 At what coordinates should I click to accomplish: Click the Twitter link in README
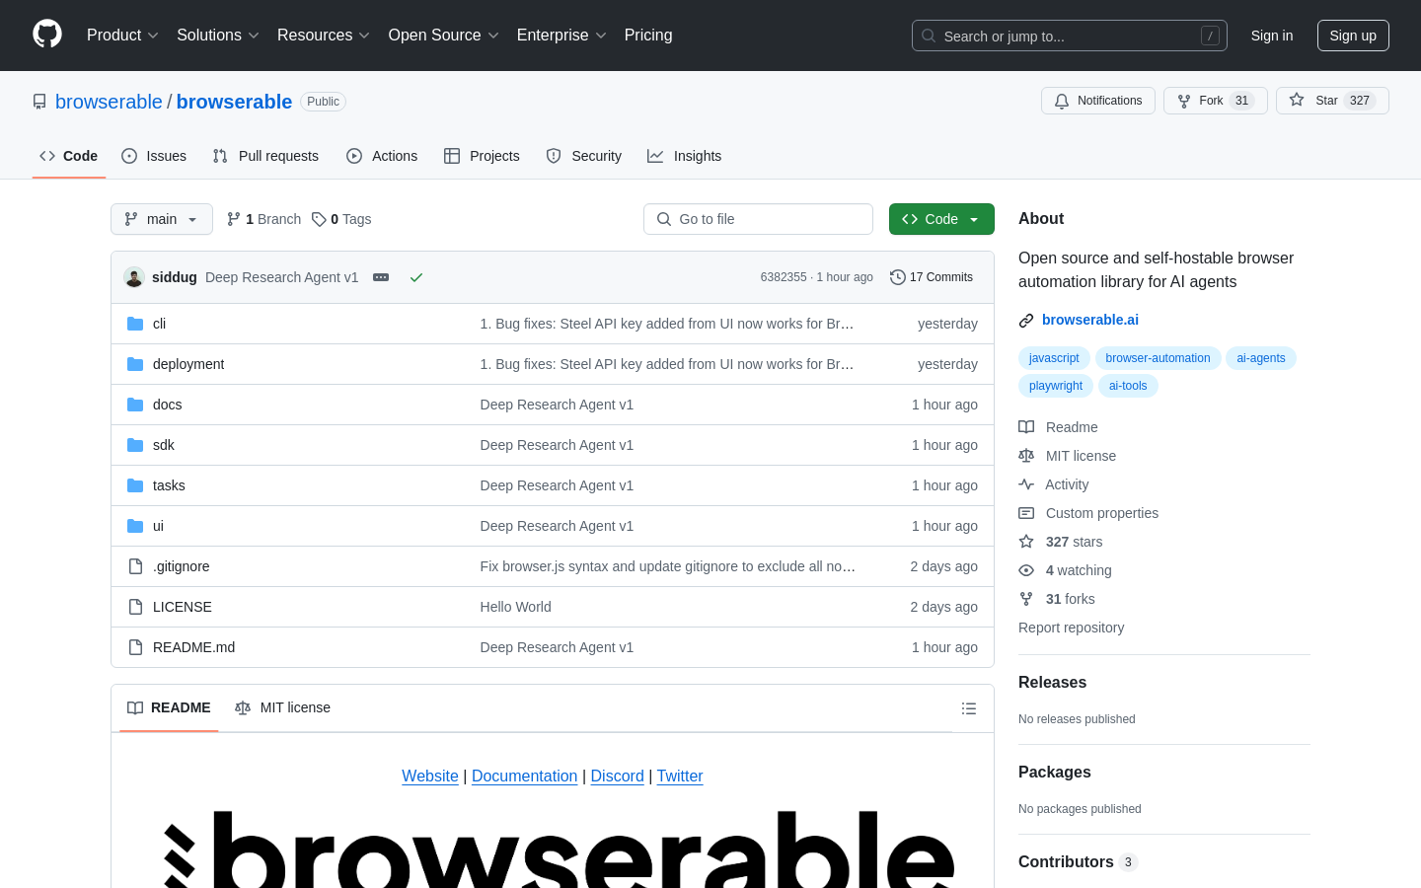[x=680, y=776]
